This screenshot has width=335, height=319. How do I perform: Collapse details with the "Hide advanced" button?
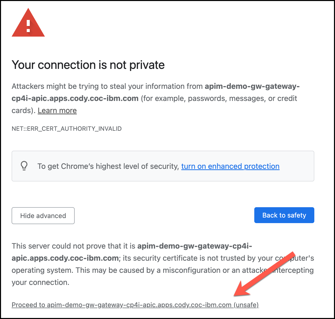pos(43,216)
